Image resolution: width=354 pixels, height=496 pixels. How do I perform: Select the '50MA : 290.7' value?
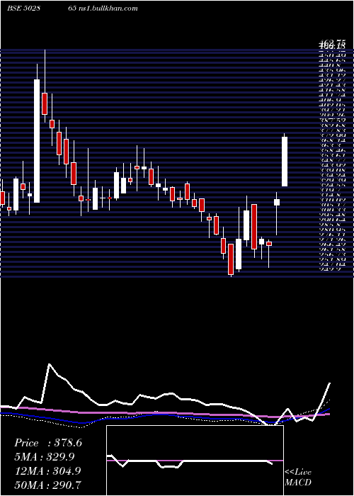tap(47, 485)
